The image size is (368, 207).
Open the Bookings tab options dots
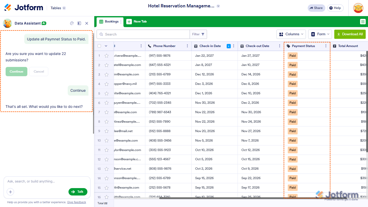pyautogui.click(x=121, y=22)
